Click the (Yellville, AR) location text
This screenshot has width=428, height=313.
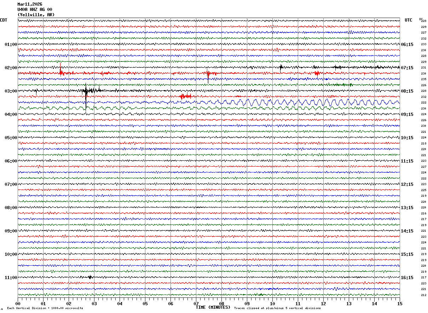point(36,15)
